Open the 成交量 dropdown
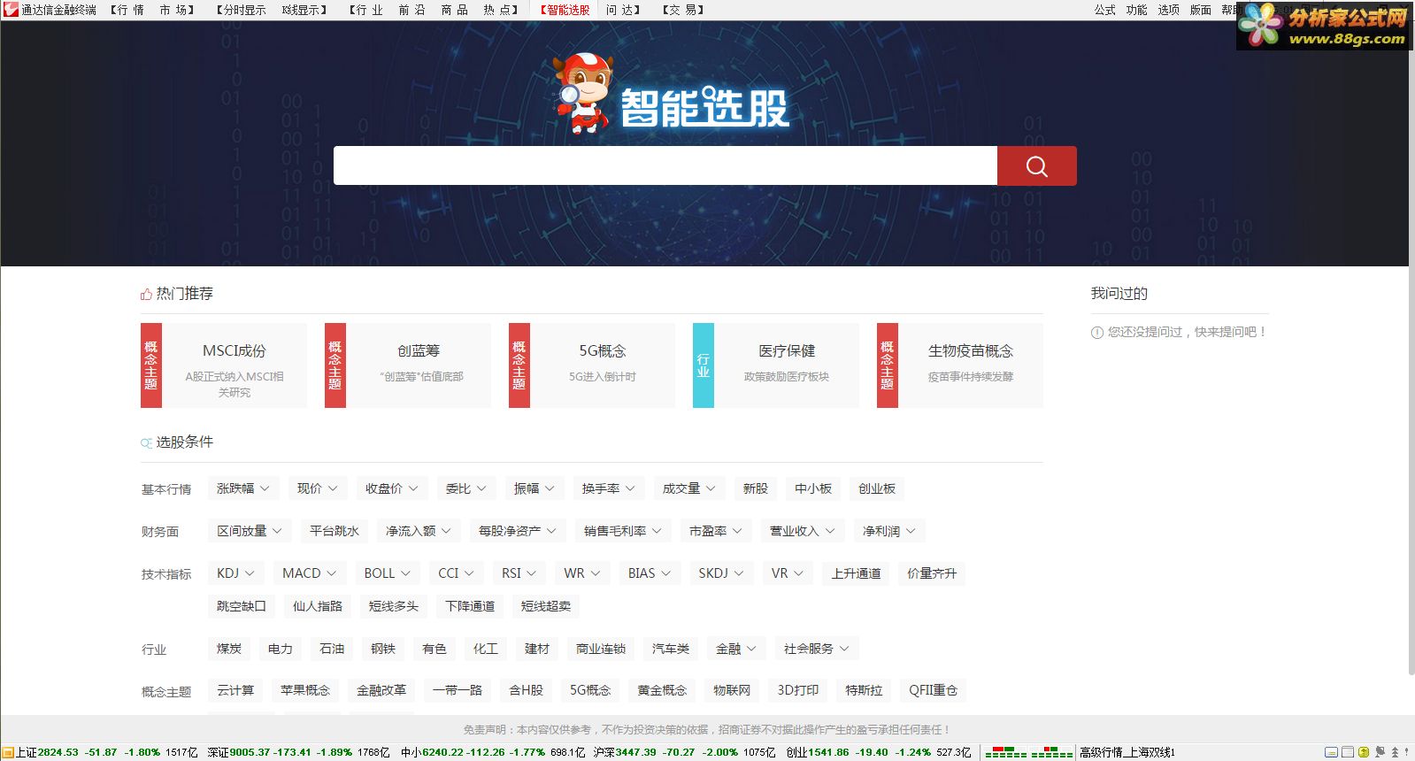 pyautogui.click(x=689, y=488)
